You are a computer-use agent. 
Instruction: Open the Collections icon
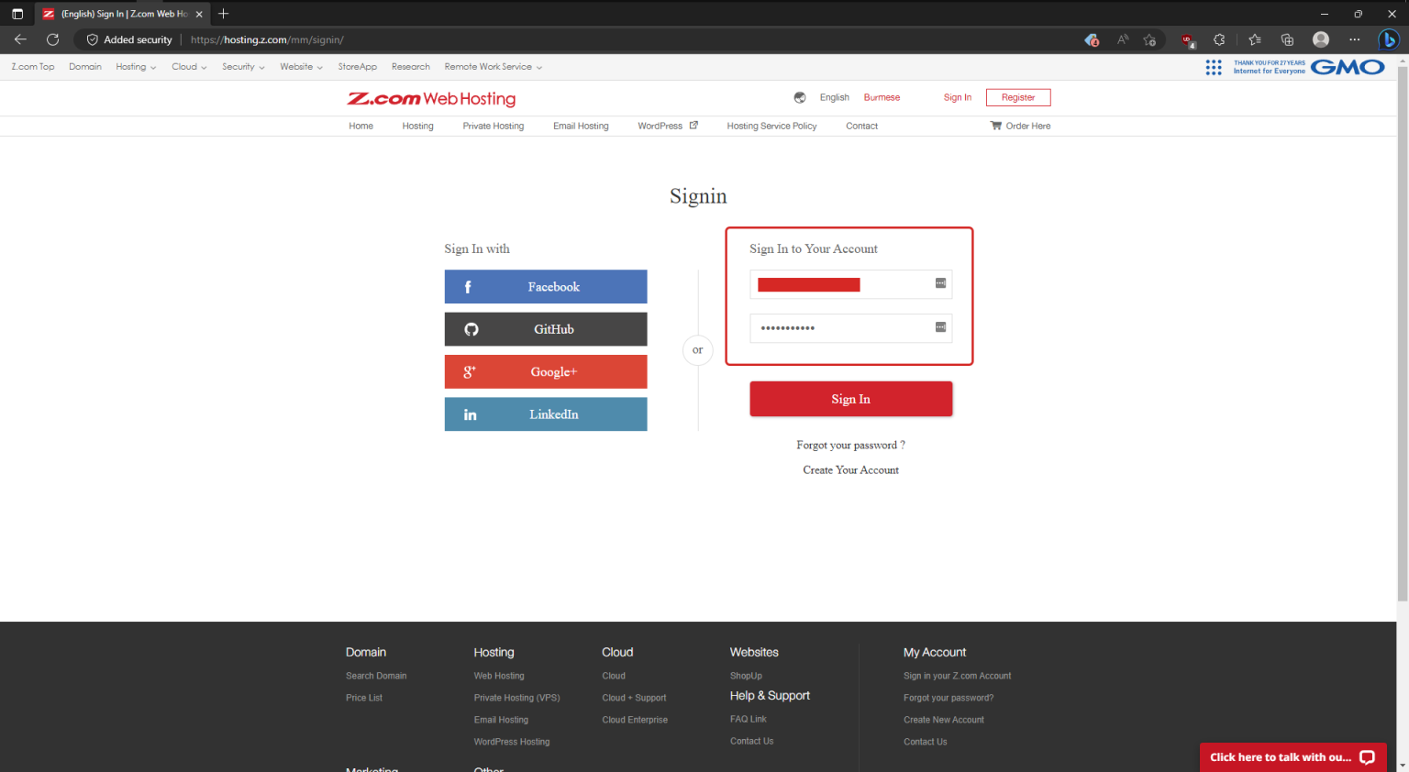(1287, 39)
